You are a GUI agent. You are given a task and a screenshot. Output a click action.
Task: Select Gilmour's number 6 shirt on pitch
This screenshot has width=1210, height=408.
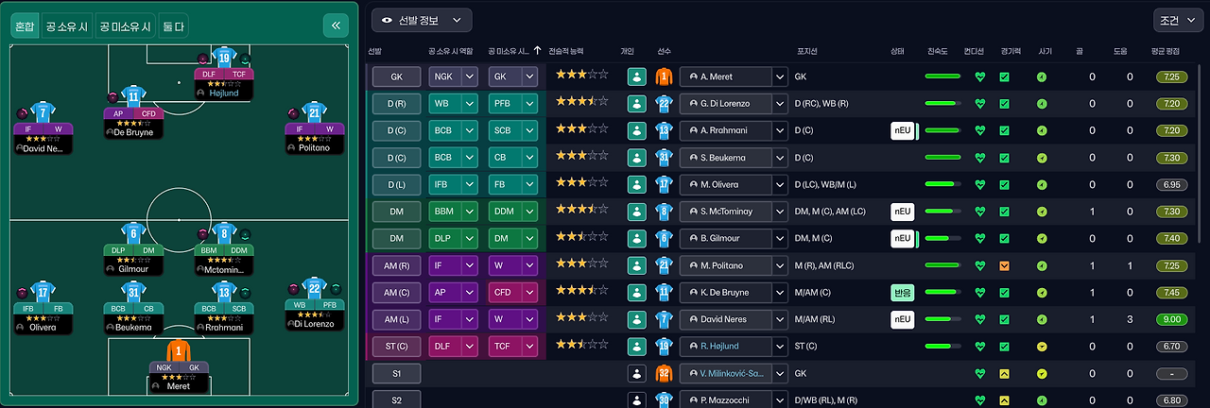133,232
